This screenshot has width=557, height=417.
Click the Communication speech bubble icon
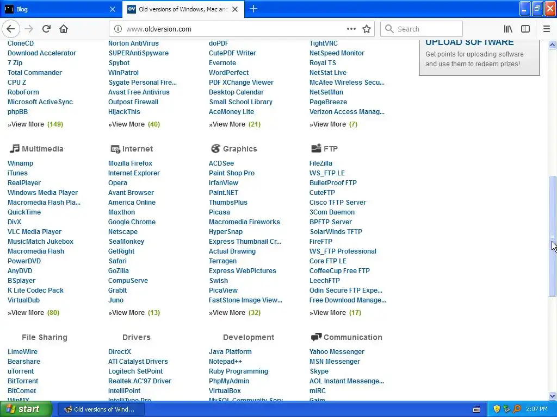pos(316,337)
